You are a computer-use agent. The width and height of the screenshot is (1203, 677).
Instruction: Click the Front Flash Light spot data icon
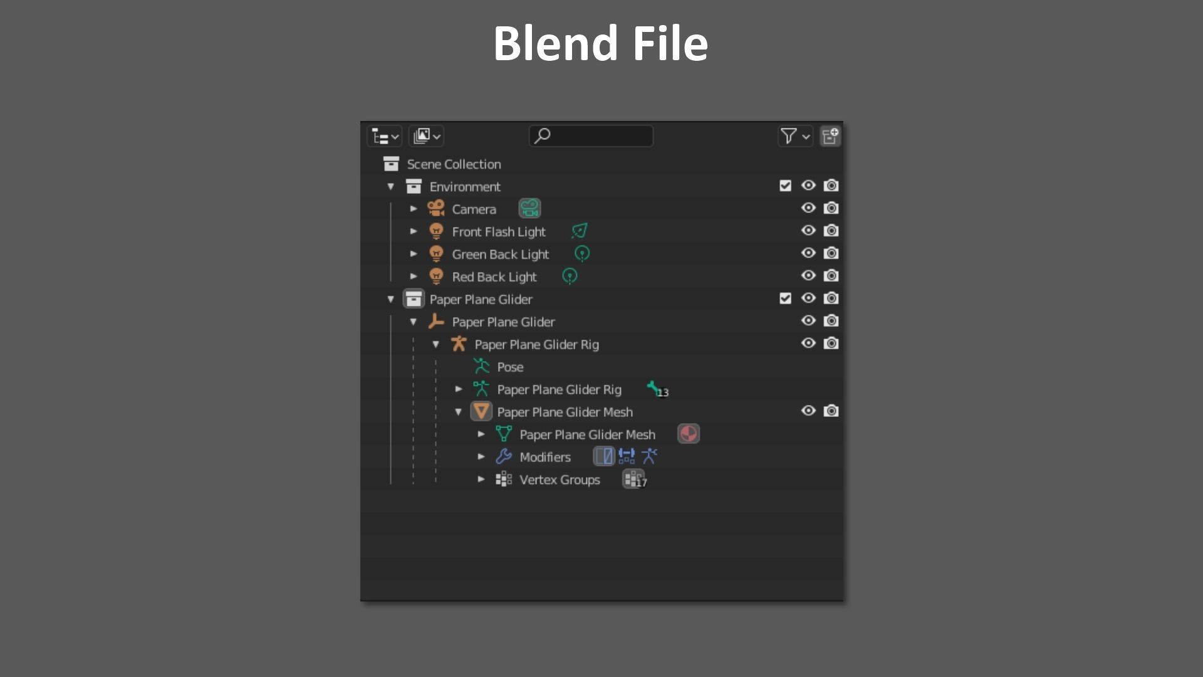point(579,231)
